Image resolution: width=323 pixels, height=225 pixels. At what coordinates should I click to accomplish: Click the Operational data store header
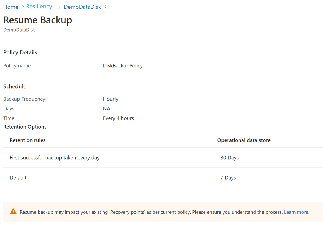coord(243,140)
